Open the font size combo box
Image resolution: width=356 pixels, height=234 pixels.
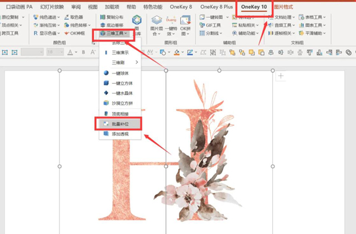55,52
